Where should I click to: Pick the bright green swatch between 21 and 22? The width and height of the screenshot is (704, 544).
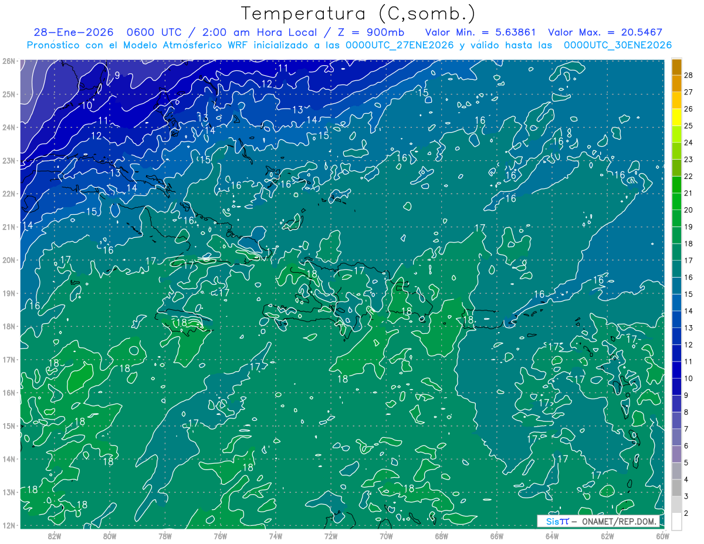coord(676,185)
